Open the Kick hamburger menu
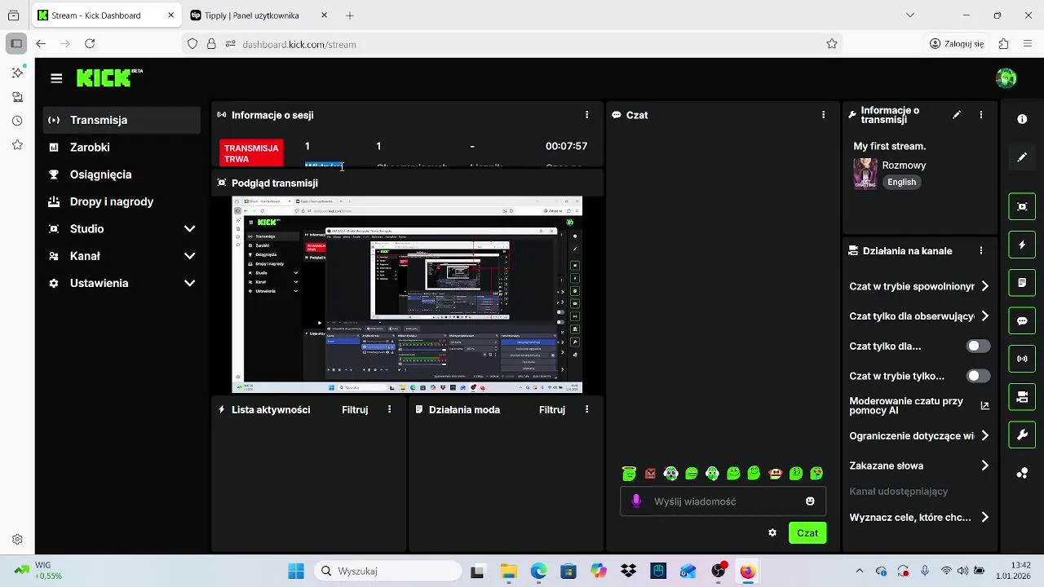The width and height of the screenshot is (1044, 587). click(x=56, y=78)
